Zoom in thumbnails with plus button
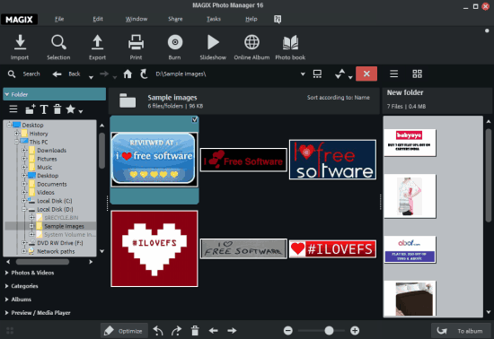The image size is (494, 339). (355, 331)
